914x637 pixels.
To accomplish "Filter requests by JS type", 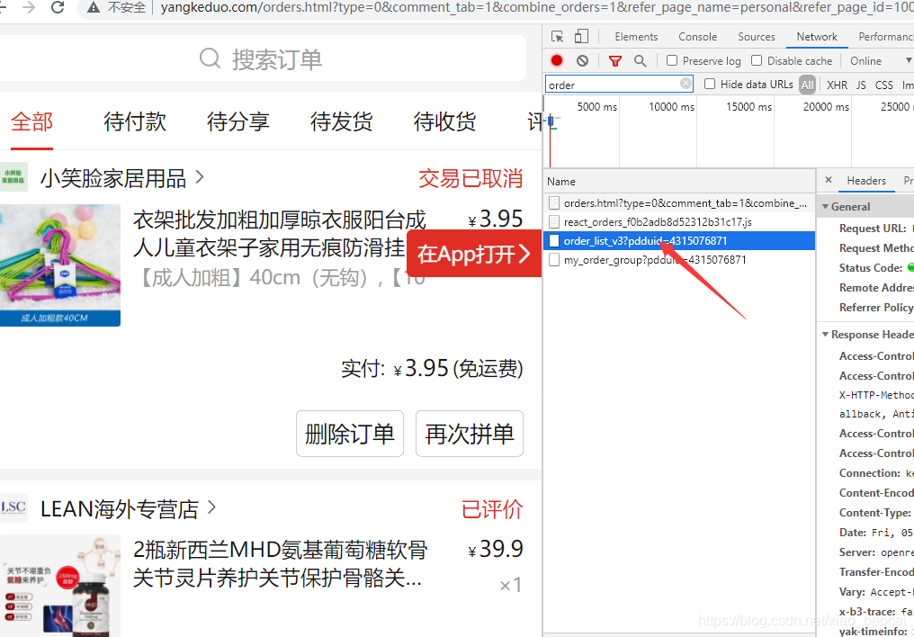I will pos(861,85).
